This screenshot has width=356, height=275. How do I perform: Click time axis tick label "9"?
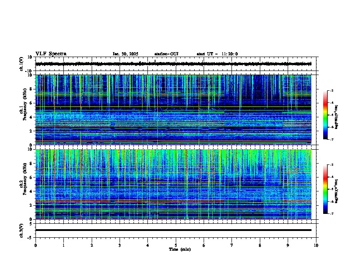[288, 245]
